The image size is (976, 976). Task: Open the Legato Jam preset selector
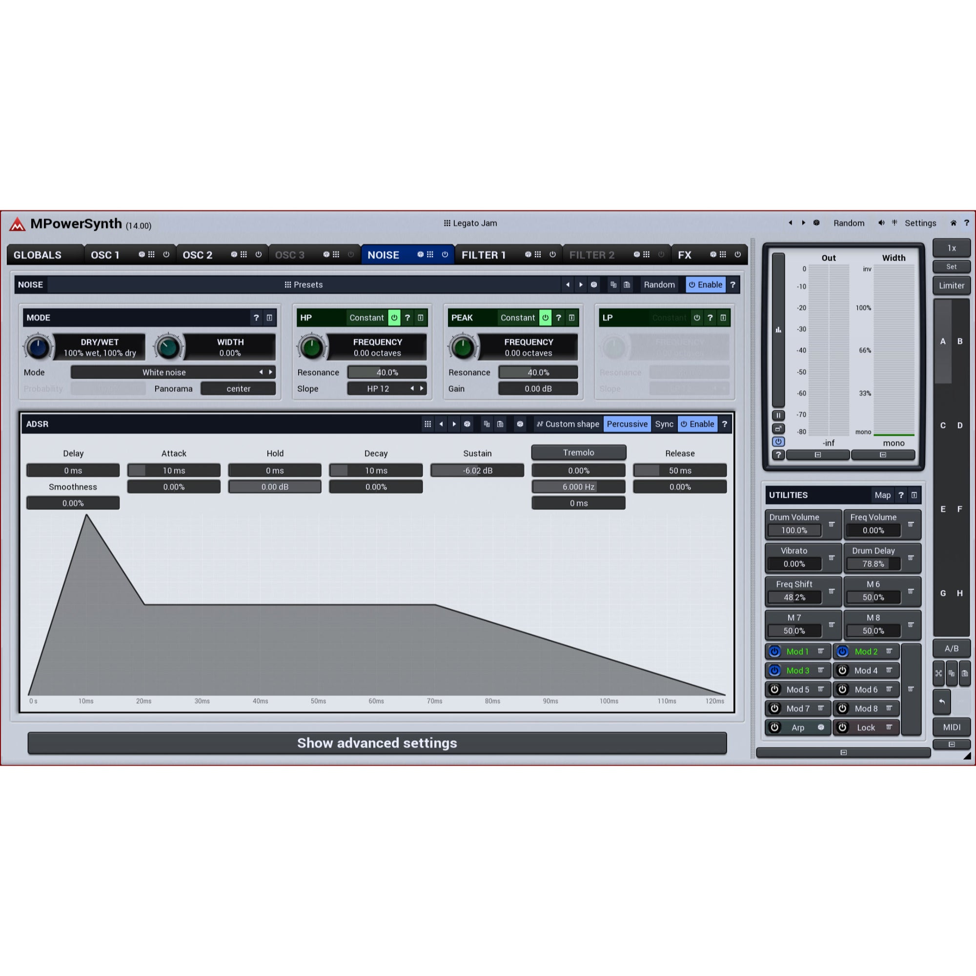click(470, 223)
